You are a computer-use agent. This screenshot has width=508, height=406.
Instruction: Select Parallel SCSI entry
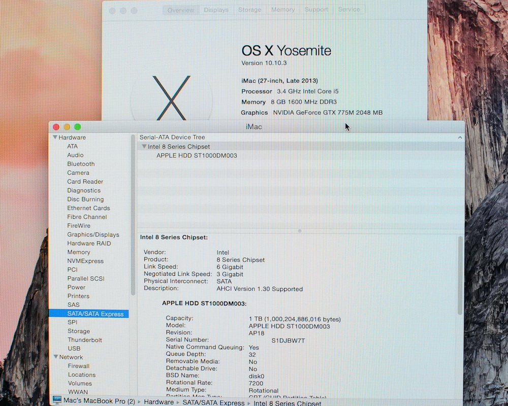click(x=85, y=279)
